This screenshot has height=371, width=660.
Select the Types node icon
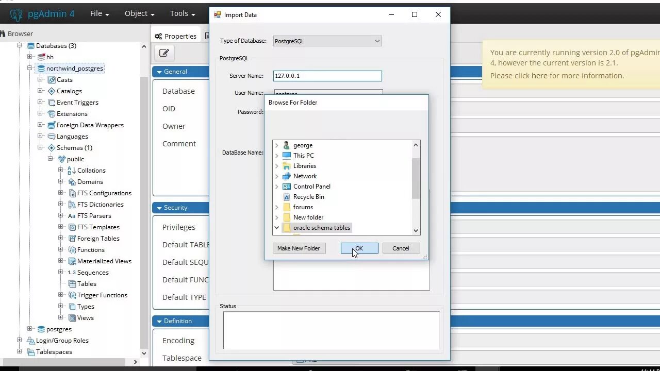coord(72,307)
